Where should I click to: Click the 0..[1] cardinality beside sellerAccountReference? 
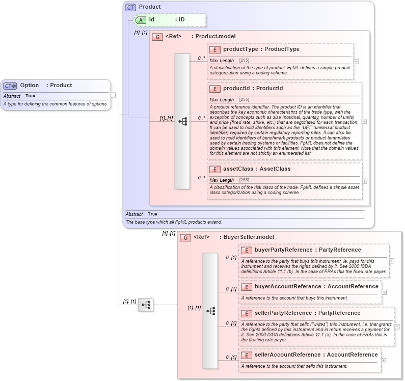point(231,357)
